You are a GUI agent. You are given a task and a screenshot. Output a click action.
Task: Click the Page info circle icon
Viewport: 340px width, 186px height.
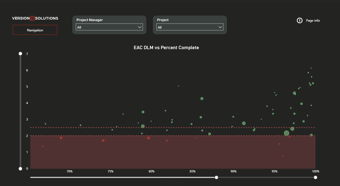300,20
